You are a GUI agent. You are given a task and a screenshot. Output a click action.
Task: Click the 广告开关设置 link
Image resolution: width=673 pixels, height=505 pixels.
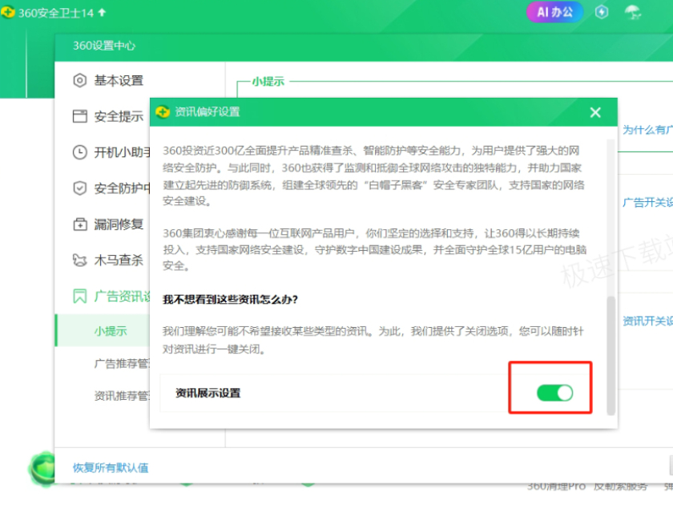click(x=647, y=202)
